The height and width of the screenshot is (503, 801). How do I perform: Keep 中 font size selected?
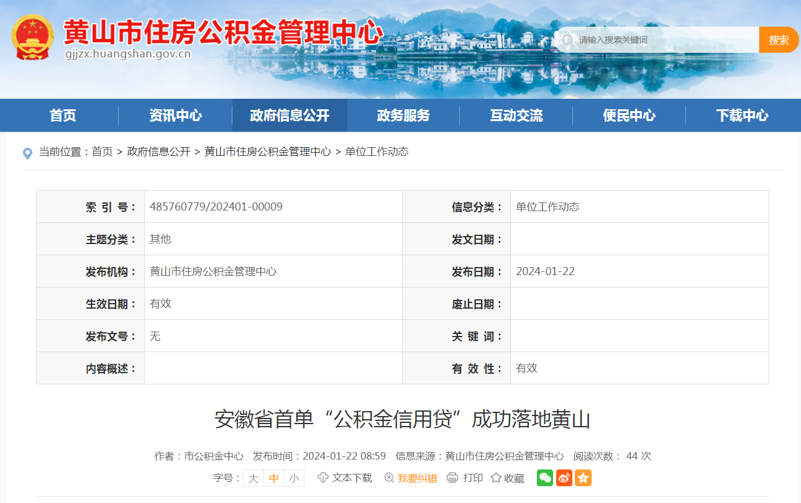[273, 478]
